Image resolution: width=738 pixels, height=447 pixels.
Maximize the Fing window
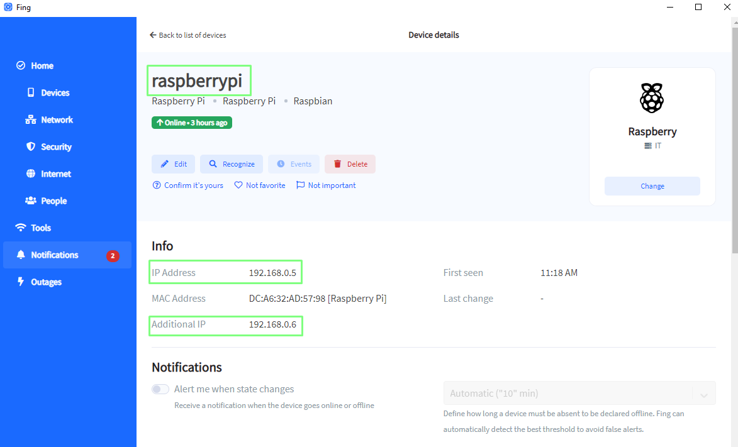(x=698, y=7)
